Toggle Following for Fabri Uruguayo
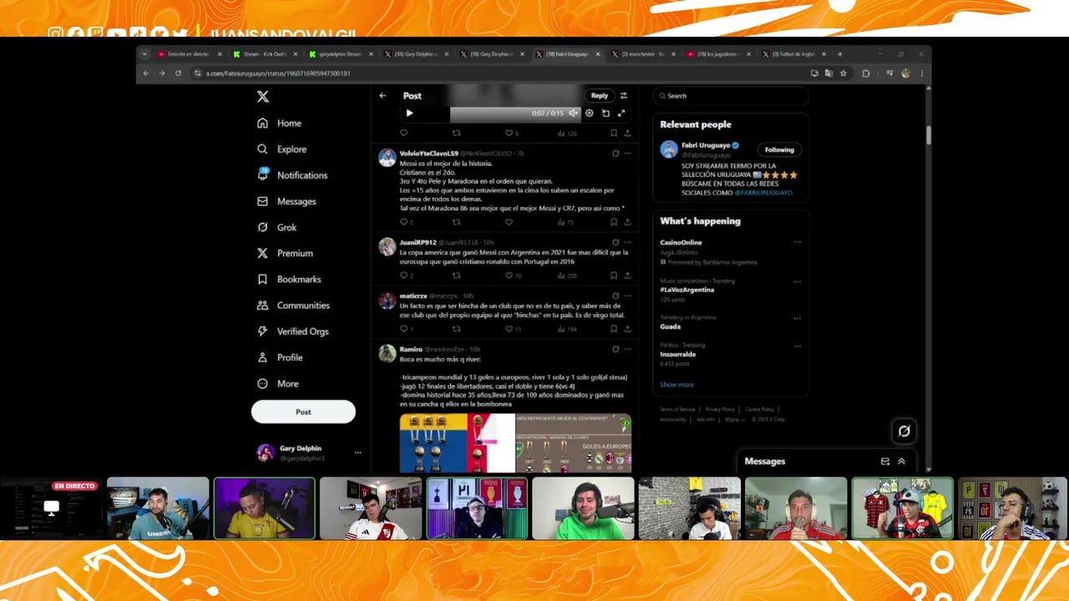This screenshot has width=1069, height=601. 779,149
